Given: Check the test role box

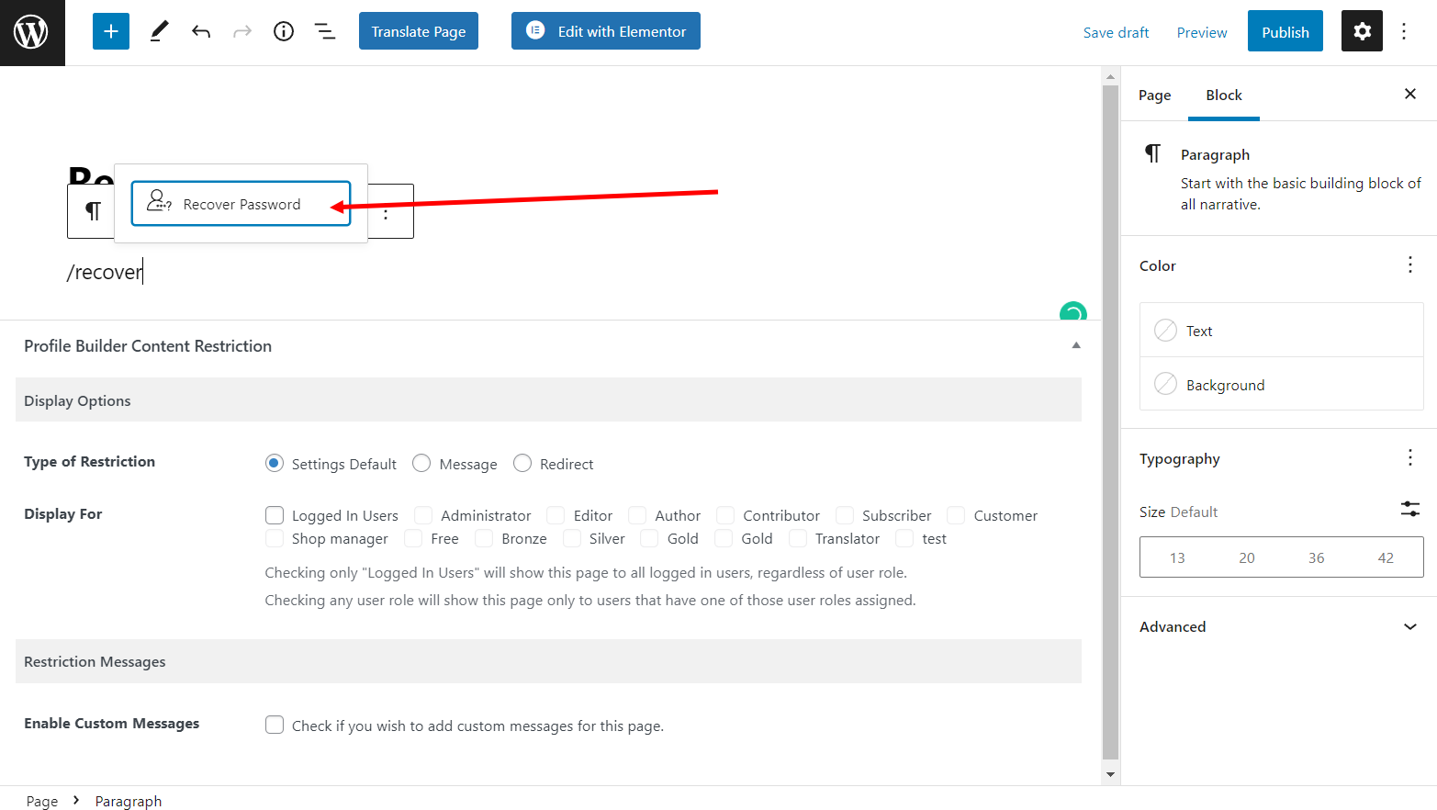Looking at the screenshot, I should (x=904, y=537).
